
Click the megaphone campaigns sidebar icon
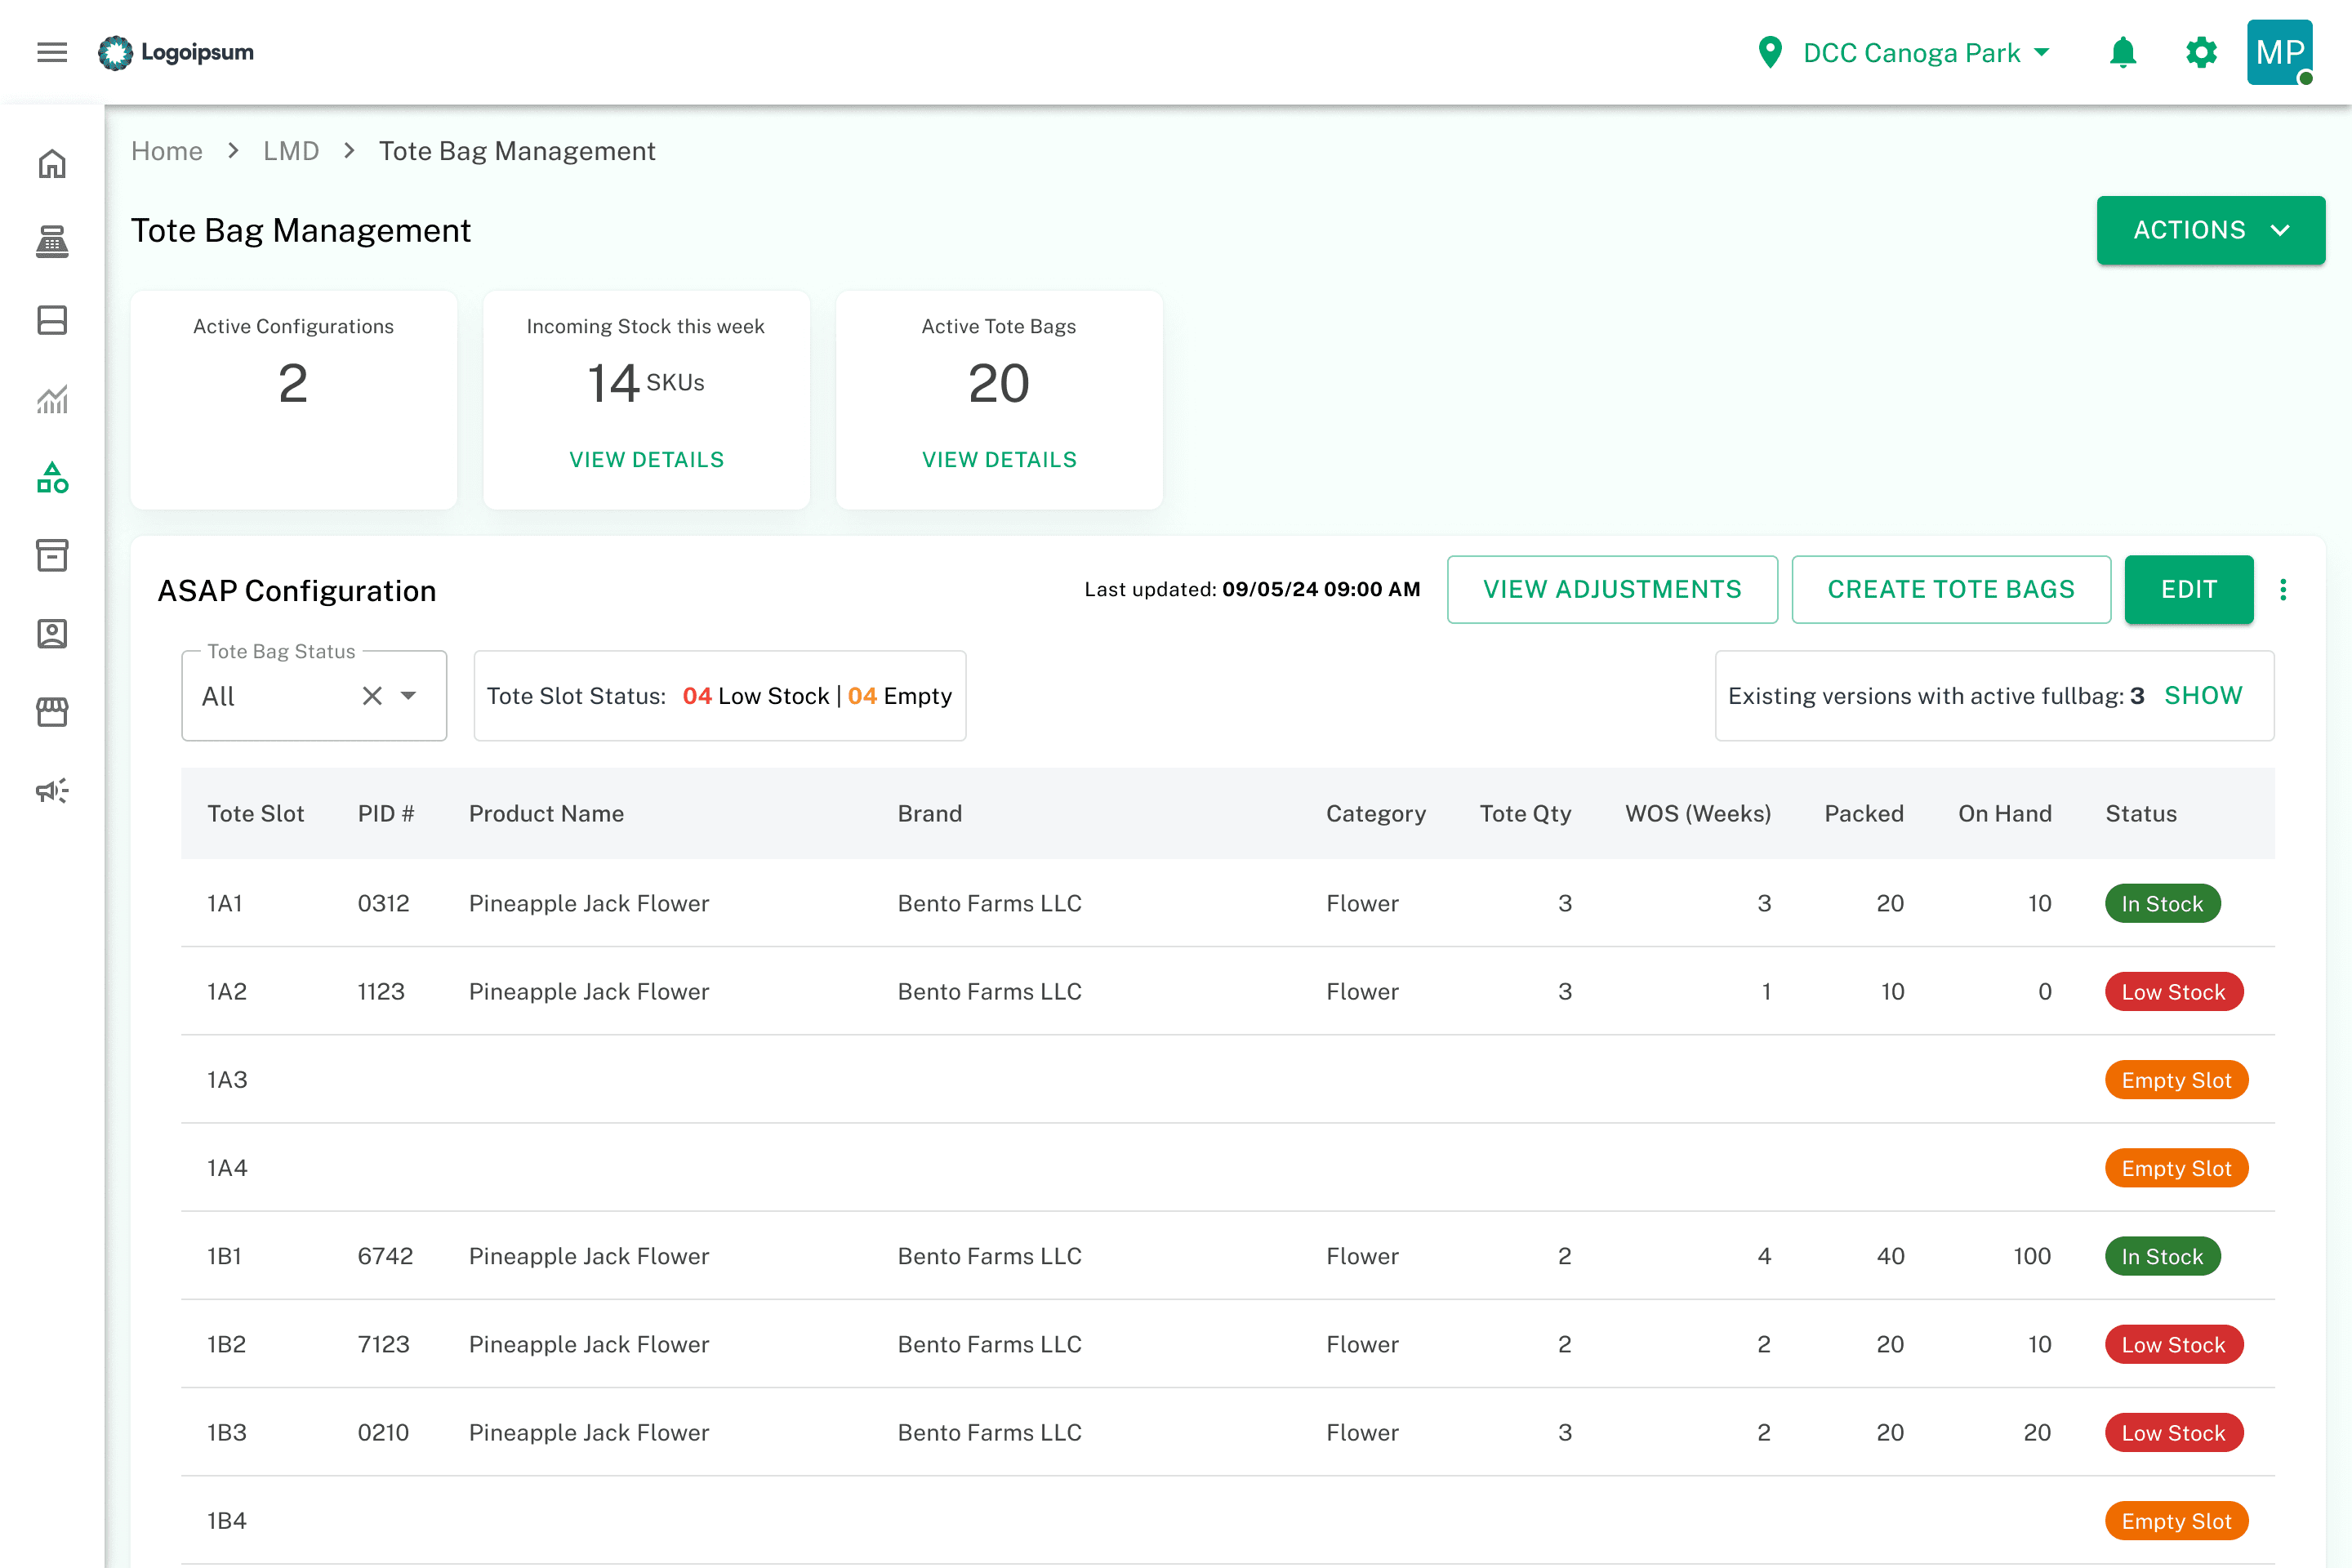[52, 791]
